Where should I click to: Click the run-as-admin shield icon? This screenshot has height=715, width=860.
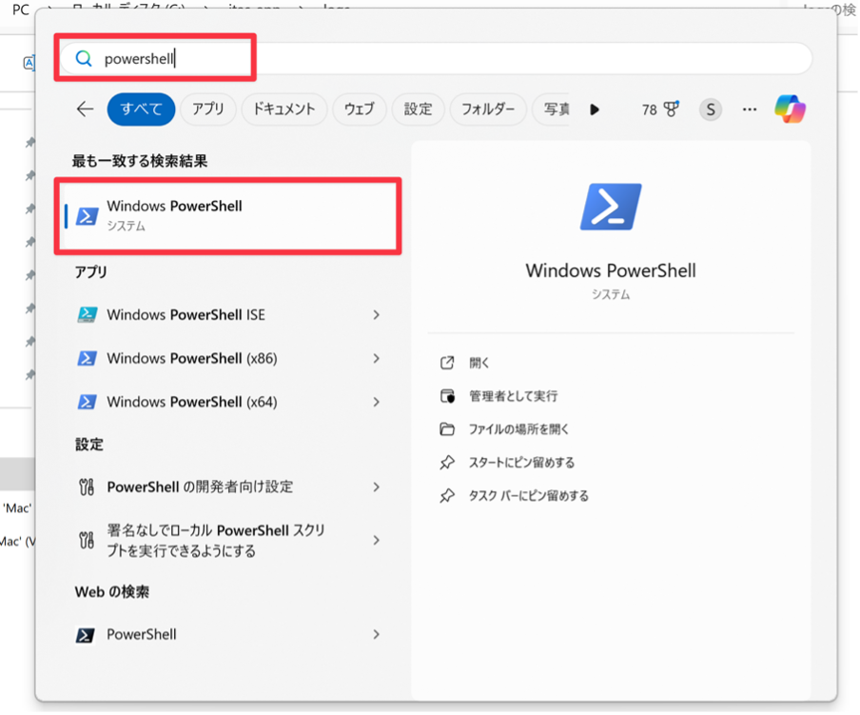447,396
